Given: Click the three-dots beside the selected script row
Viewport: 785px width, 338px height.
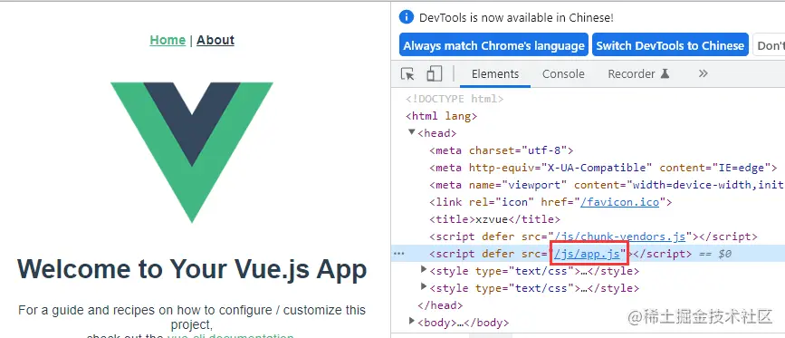Looking at the screenshot, I should click(x=398, y=254).
